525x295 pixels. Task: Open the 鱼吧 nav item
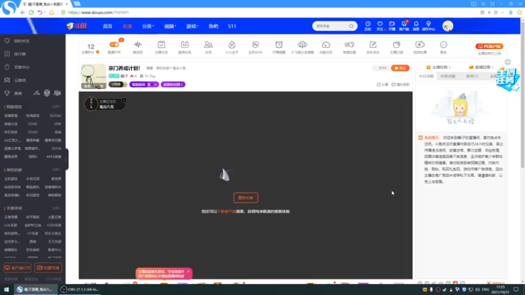pos(213,26)
